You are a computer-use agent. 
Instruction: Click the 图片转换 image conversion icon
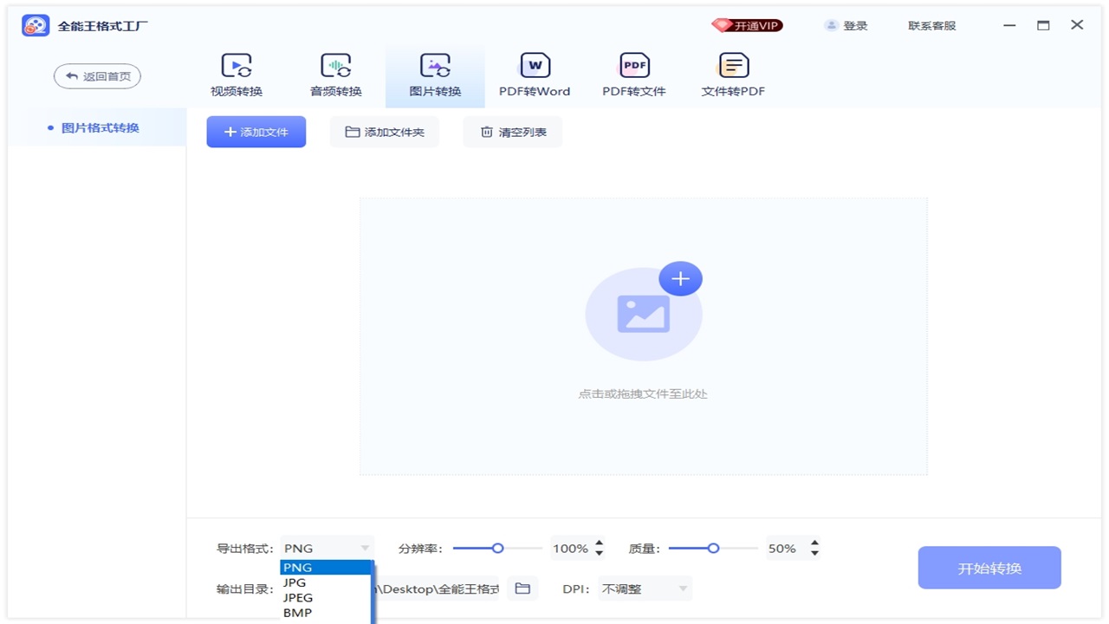pos(434,74)
